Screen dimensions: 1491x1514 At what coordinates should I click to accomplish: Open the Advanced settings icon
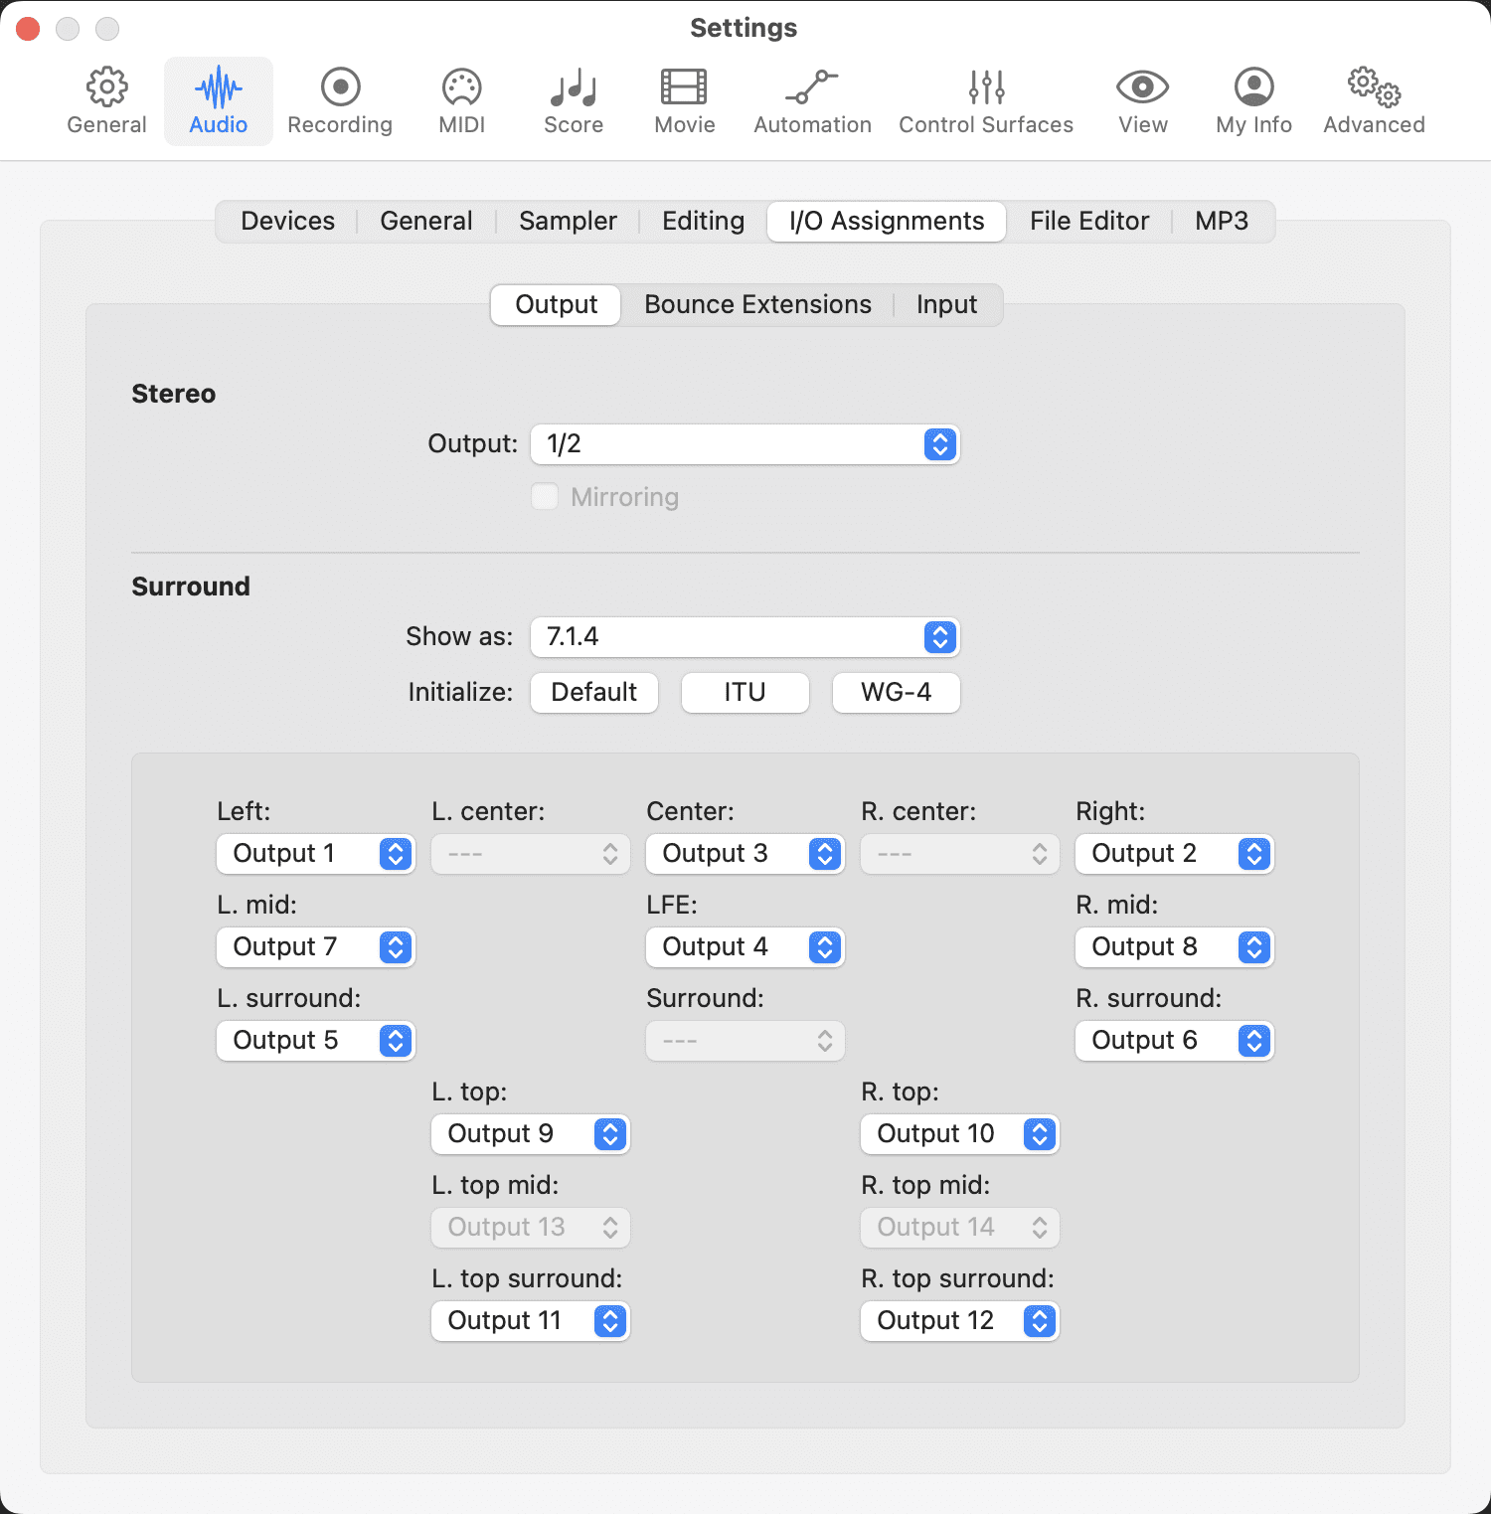click(1373, 98)
